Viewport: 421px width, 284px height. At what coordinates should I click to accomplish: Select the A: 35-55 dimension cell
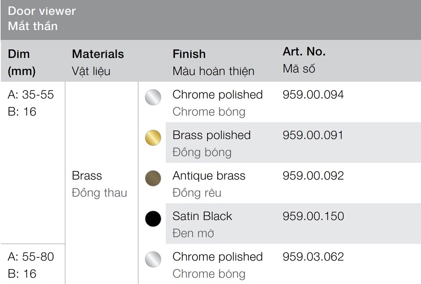[31, 95]
